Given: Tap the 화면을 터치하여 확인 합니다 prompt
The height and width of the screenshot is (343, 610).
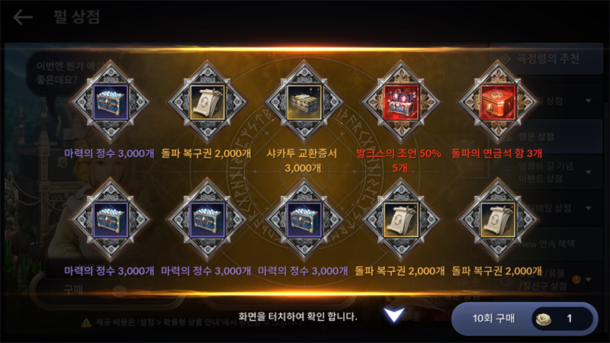Looking at the screenshot, I should [x=297, y=316].
